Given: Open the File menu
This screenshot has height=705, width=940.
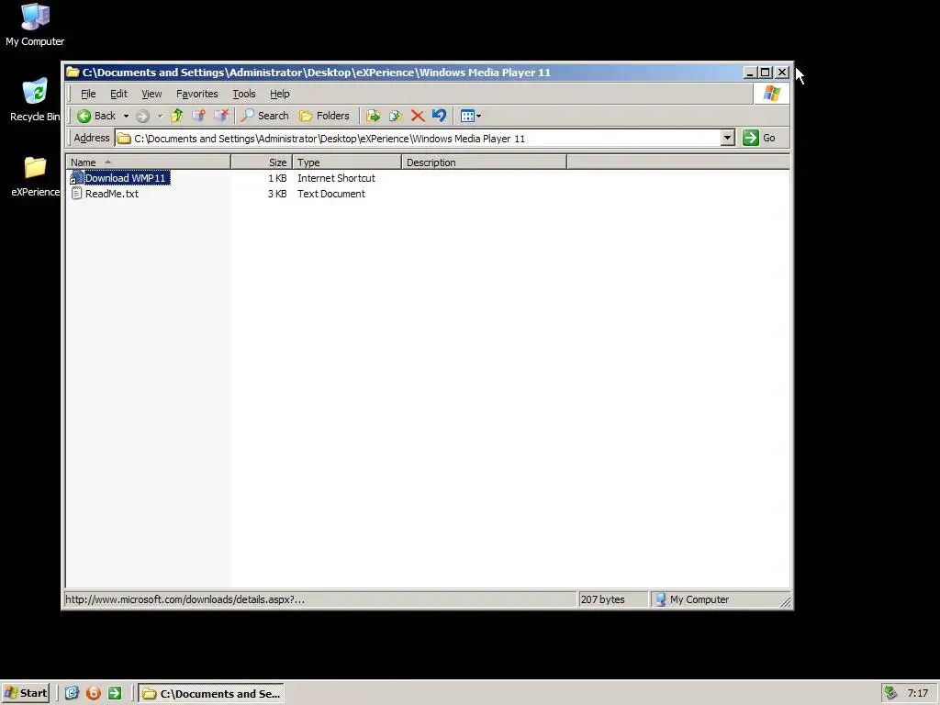Looking at the screenshot, I should point(88,94).
